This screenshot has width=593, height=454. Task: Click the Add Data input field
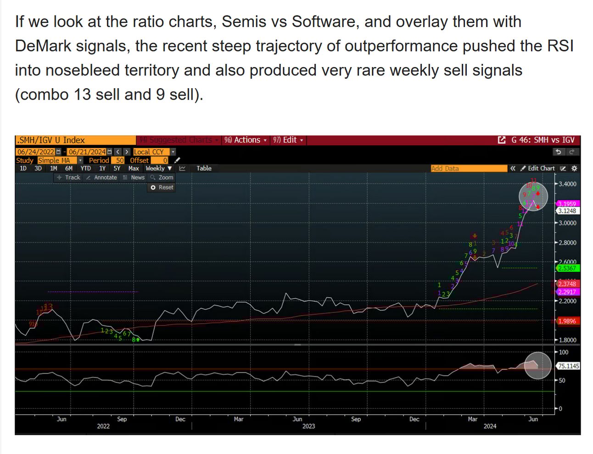469,169
